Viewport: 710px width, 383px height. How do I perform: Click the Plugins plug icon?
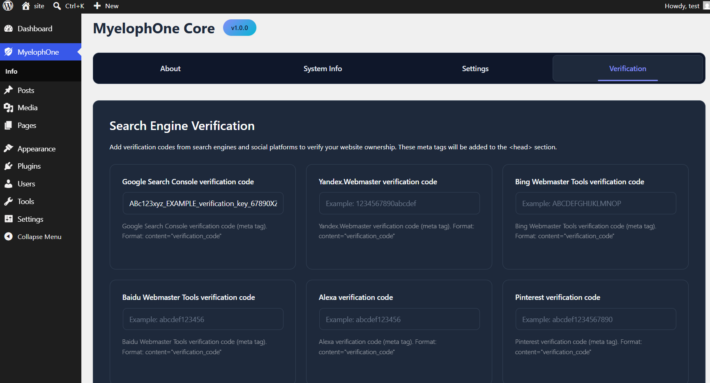(x=9, y=166)
